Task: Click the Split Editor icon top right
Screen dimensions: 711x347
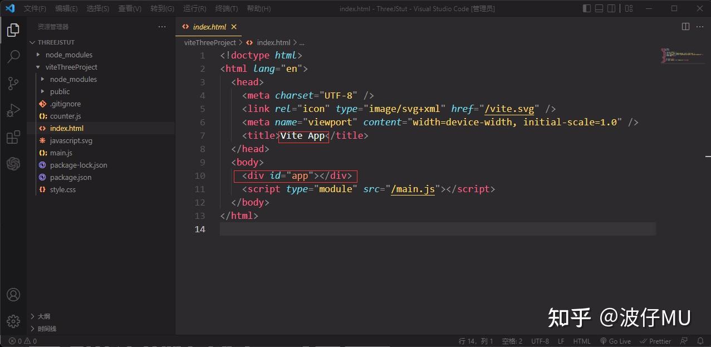Action: (x=685, y=26)
